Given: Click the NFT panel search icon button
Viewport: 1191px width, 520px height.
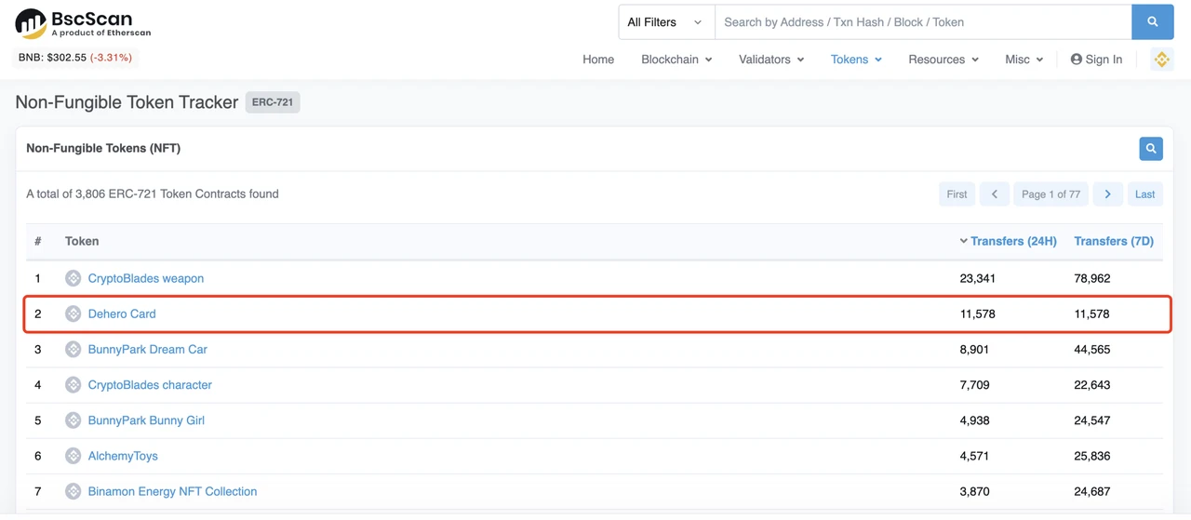Looking at the screenshot, I should (x=1151, y=148).
